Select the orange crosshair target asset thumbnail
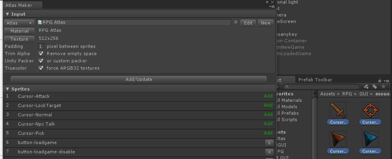 [370, 110]
